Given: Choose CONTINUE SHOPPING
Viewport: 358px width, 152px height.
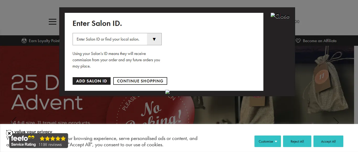Looking at the screenshot, I should pyautogui.click(x=140, y=81).
